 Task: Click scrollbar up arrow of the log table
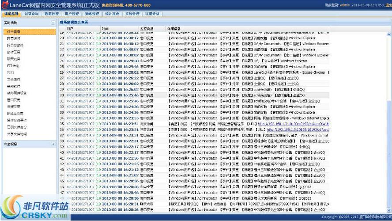(x=389, y=34)
